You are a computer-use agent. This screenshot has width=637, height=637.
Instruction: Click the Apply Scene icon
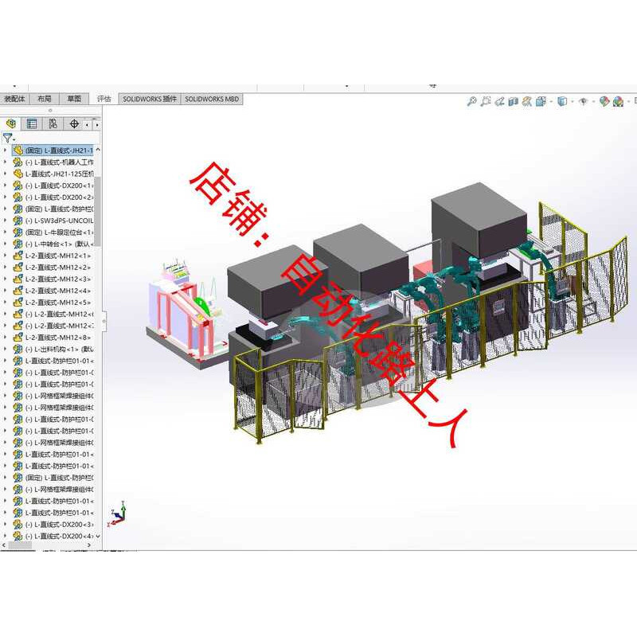(619, 101)
